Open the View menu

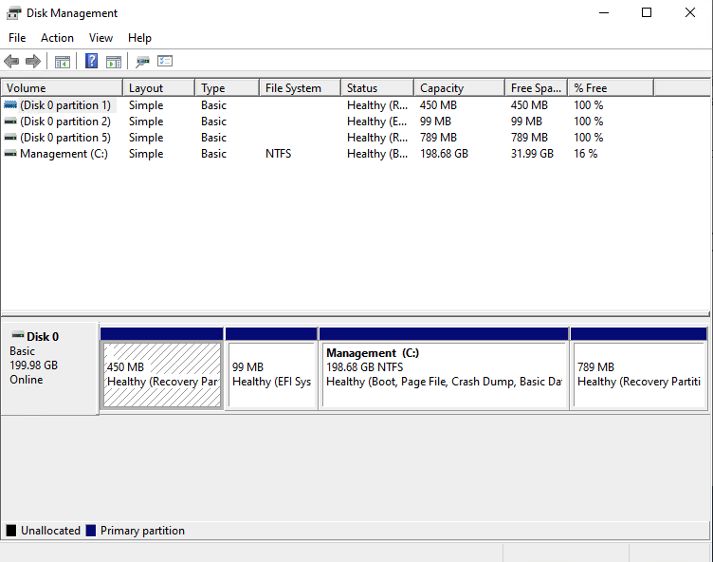click(x=101, y=38)
